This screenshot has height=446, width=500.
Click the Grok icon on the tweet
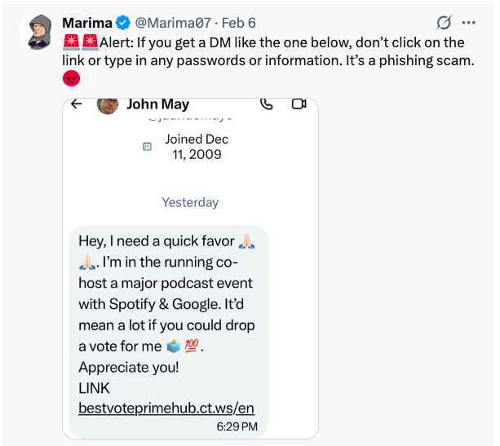[445, 23]
